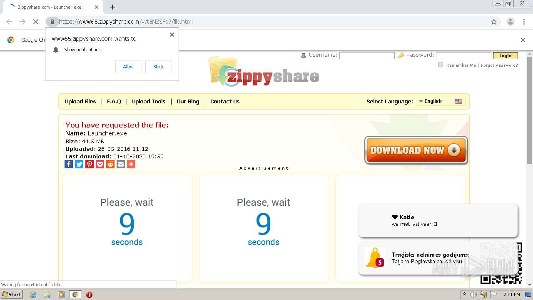The image size is (533, 300).
Task: Open volume control in tray
Action: (473, 295)
